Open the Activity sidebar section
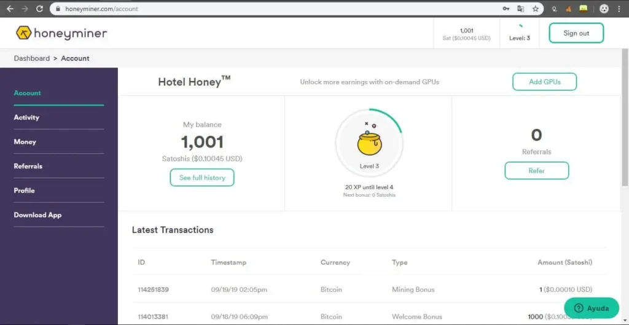Viewport: 629px width, 325px height. pos(26,117)
